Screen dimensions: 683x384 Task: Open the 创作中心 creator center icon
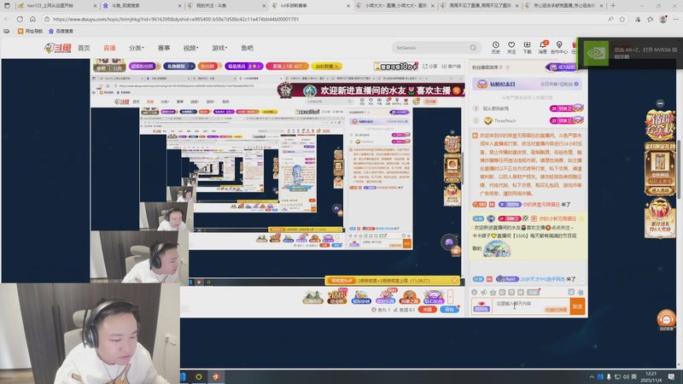[559, 48]
